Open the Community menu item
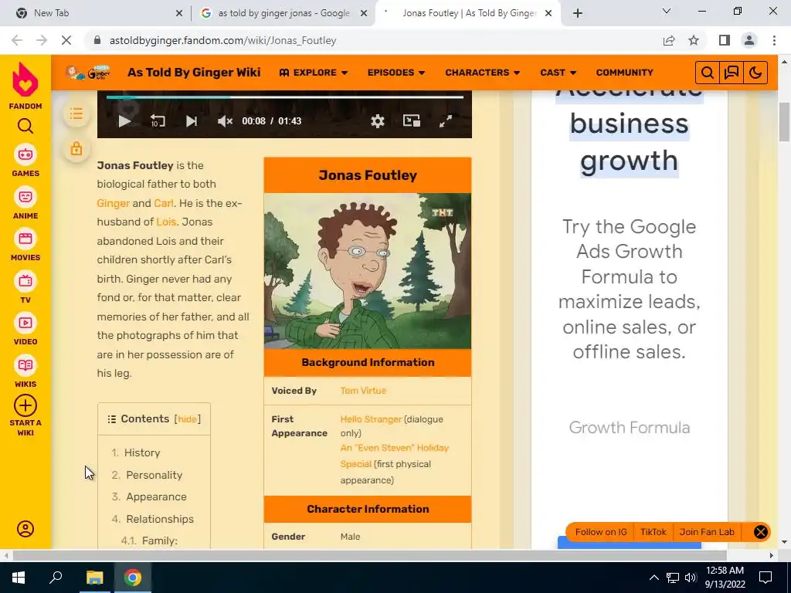Image resolution: width=791 pixels, height=593 pixels. click(624, 73)
